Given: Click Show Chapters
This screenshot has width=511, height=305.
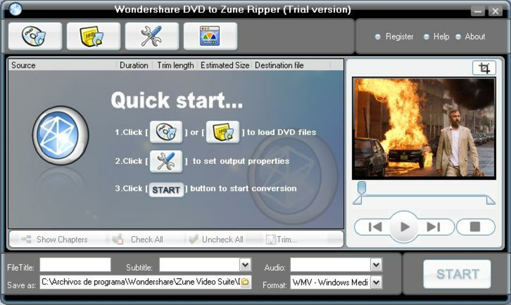Looking at the screenshot, I should click(x=54, y=239).
